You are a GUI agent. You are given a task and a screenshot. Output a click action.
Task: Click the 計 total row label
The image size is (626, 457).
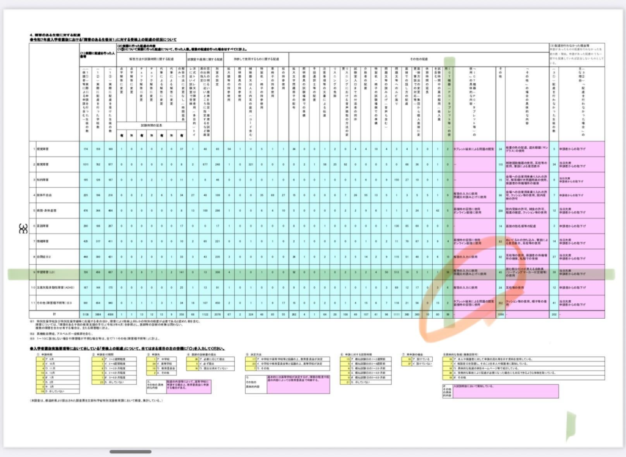tap(56, 314)
